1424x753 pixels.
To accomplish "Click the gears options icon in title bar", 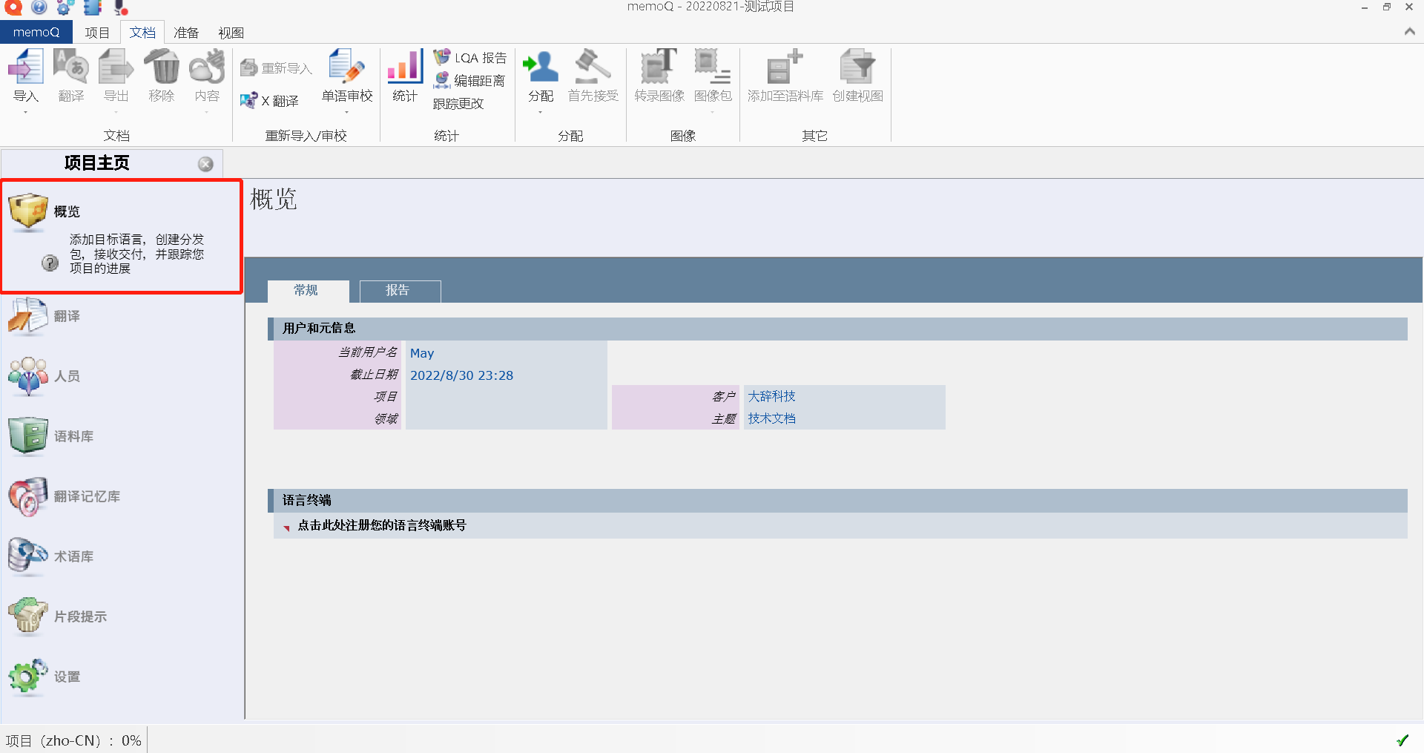I will point(65,7).
